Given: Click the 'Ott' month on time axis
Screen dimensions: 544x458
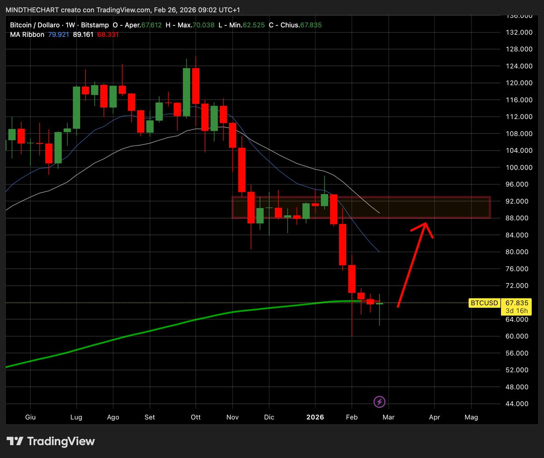Looking at the screenshot, I should (x=196, y=417).
